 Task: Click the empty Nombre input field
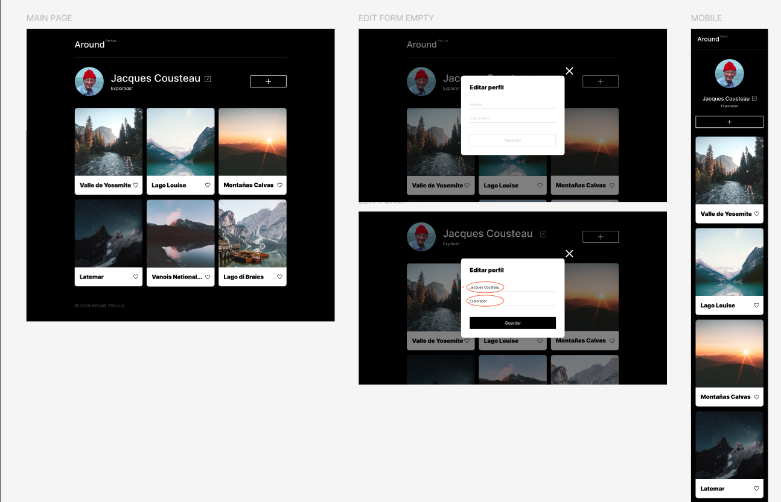512,105
